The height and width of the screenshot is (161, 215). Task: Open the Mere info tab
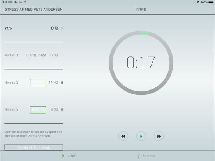146,156
